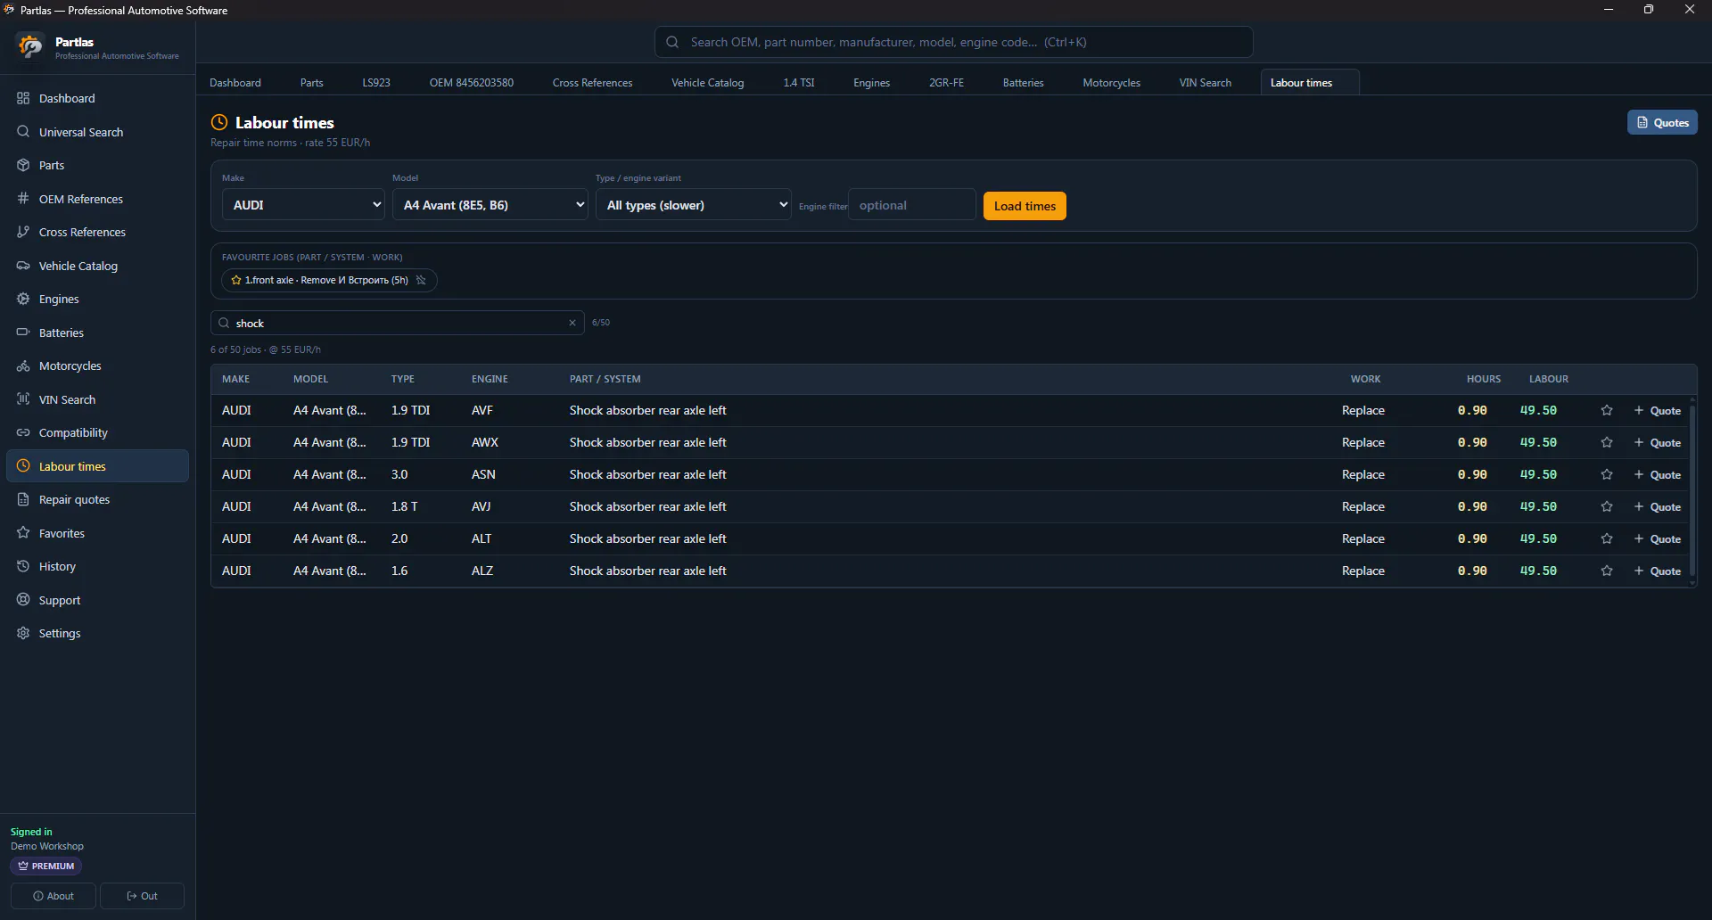Screen dimensions: 1712x920
Task: Apply the front axle favourite job
Action: 318,280
